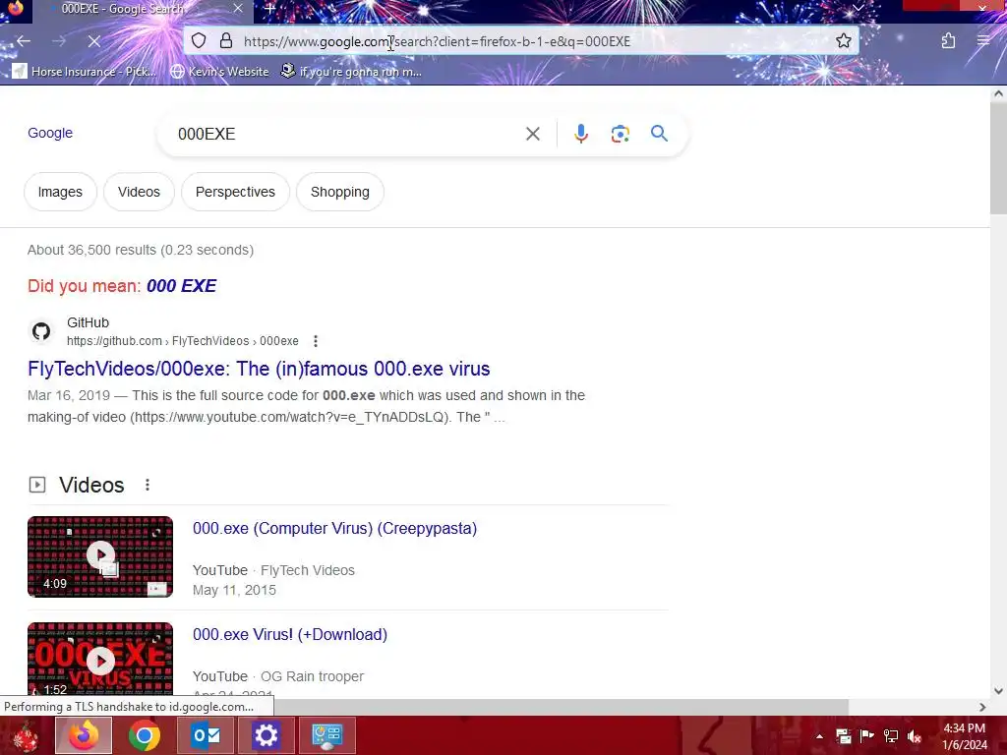Click the 000 EXE spelling suggestion

click(x=181, y=286)
